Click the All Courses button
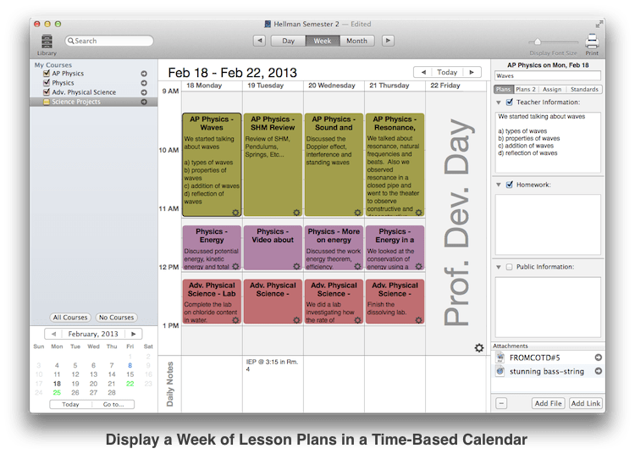This screenshot has width=635, height=454. point(70,318)
